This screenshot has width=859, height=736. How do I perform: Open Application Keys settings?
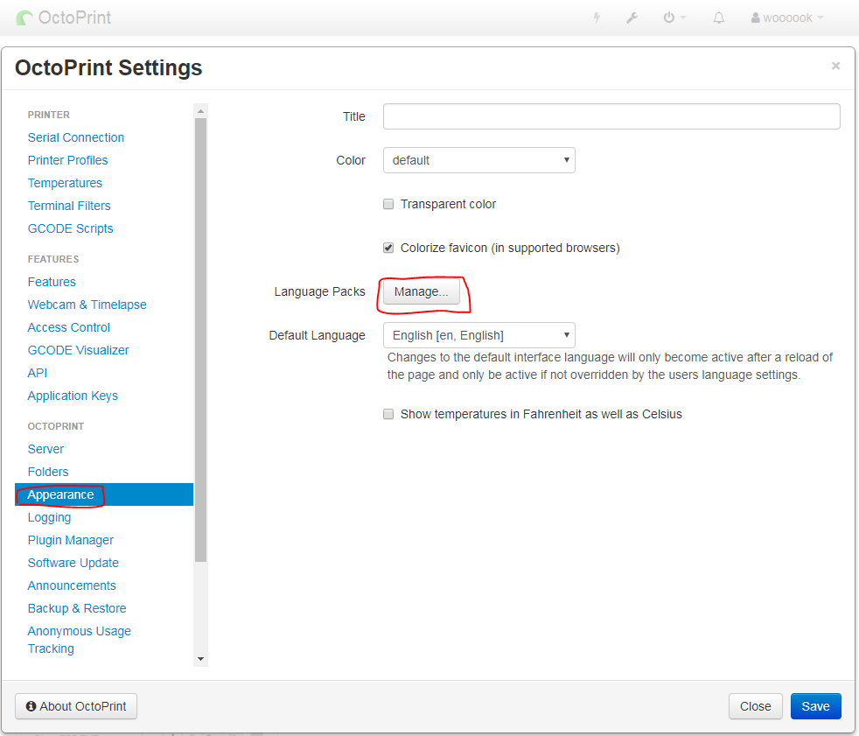(73, 396)
